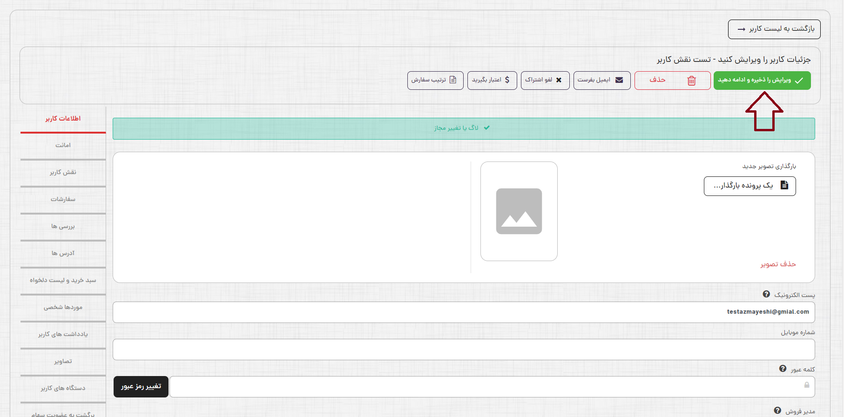Screen dimensions: 844x417
Task: Open the یادداشت های کاربر tab
Action: (x=63, y=334)
